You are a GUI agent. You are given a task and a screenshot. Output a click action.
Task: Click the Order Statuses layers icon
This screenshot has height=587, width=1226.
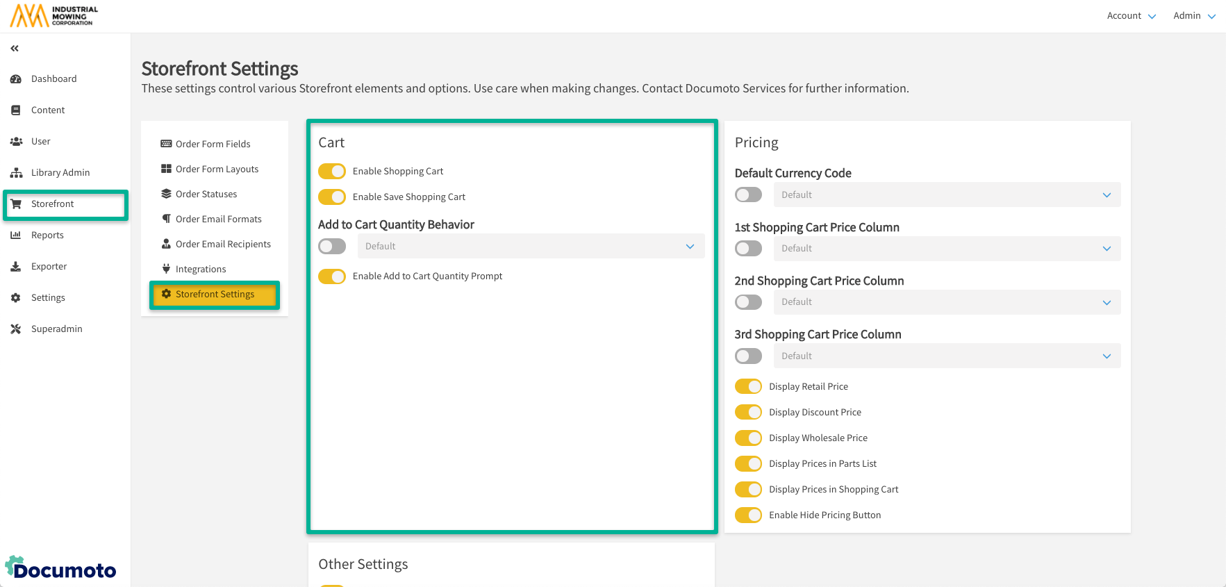166,194
